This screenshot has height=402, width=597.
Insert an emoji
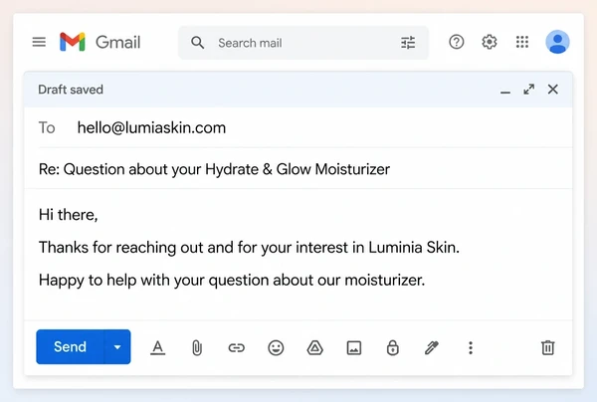(276, 348)
